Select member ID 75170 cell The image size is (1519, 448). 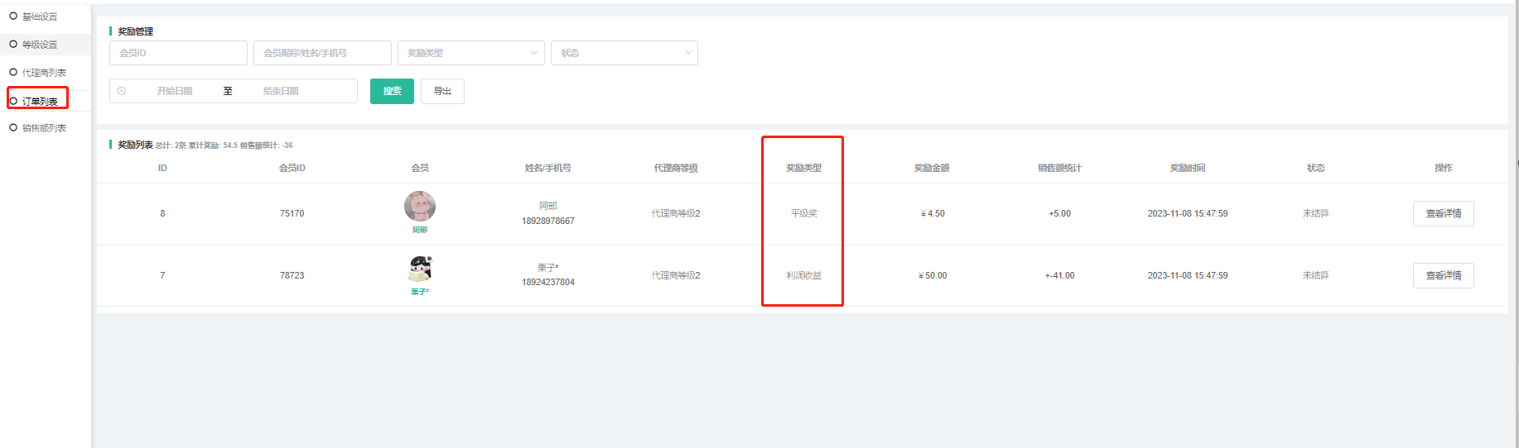click(292, 213)
